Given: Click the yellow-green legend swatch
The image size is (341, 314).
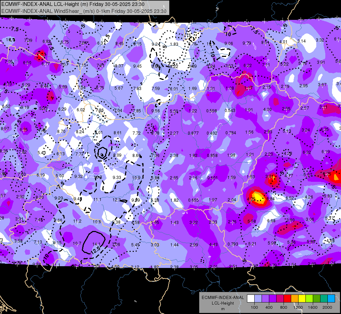Looking at the screenshot, I should (309, 299).
